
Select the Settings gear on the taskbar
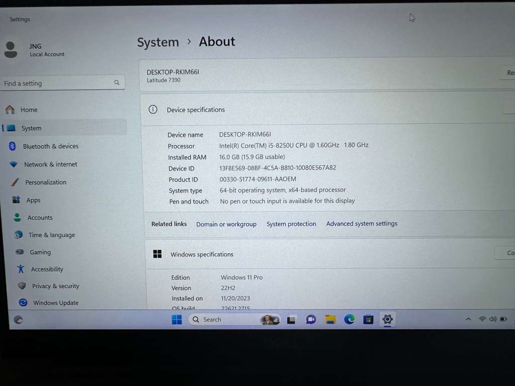(x=387, y=319)
